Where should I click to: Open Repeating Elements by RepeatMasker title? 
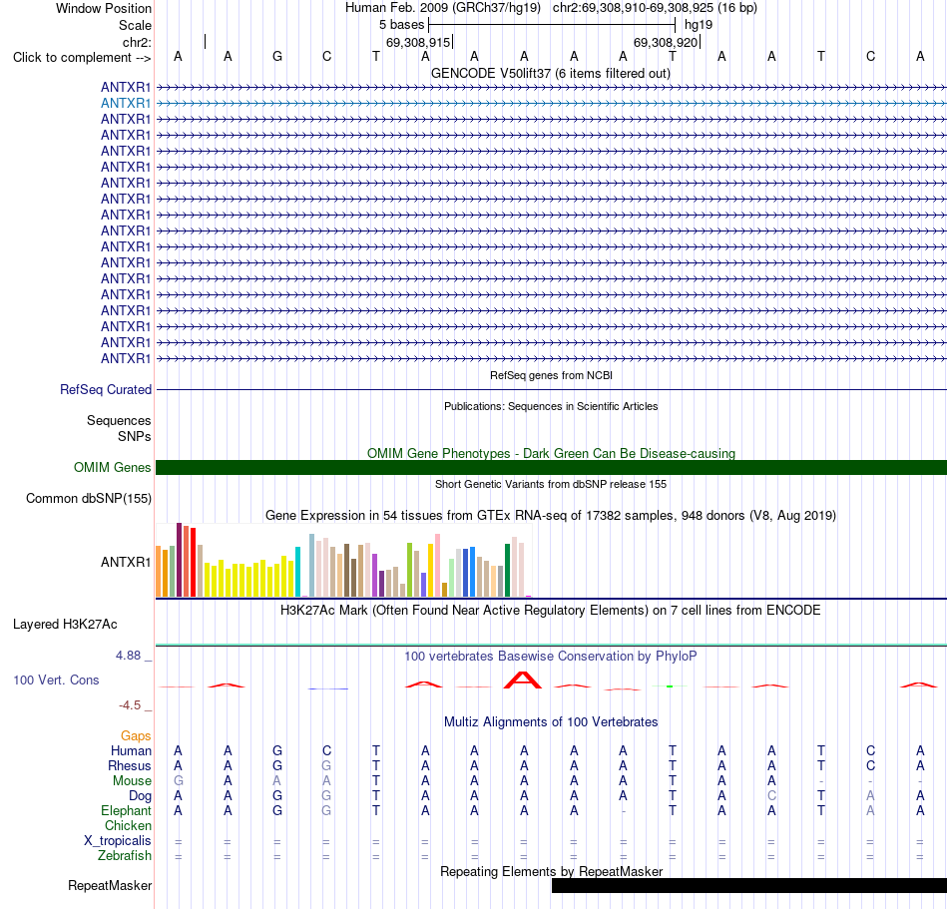click(551, 871)
